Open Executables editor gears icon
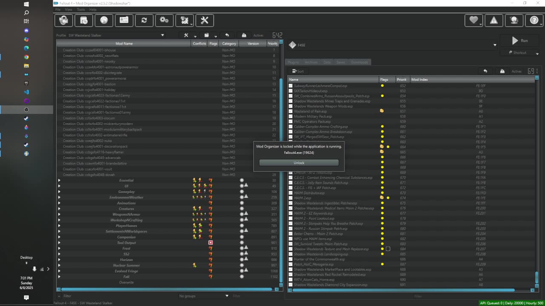Viewport: 545px width, 306px height. (164, 20)
